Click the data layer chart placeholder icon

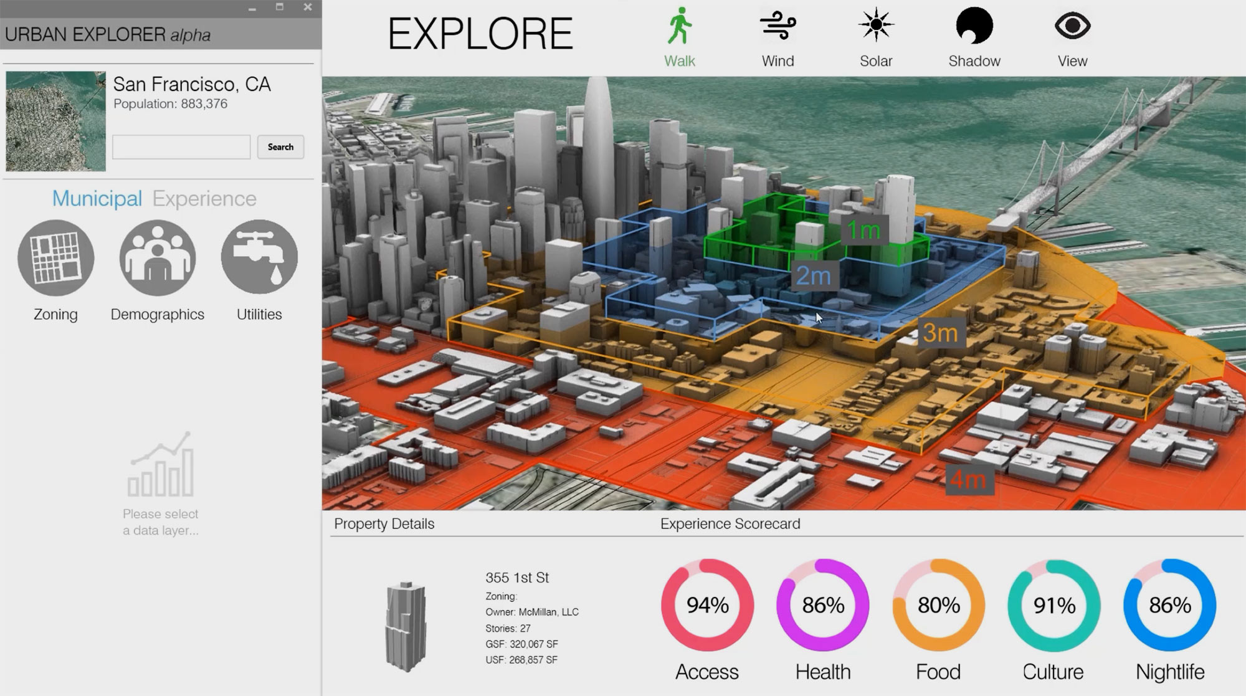(161, 465)
